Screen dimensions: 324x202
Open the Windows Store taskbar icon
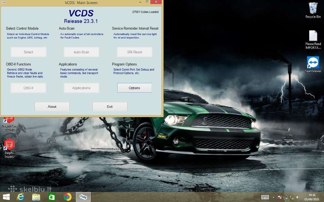[52, 197]
